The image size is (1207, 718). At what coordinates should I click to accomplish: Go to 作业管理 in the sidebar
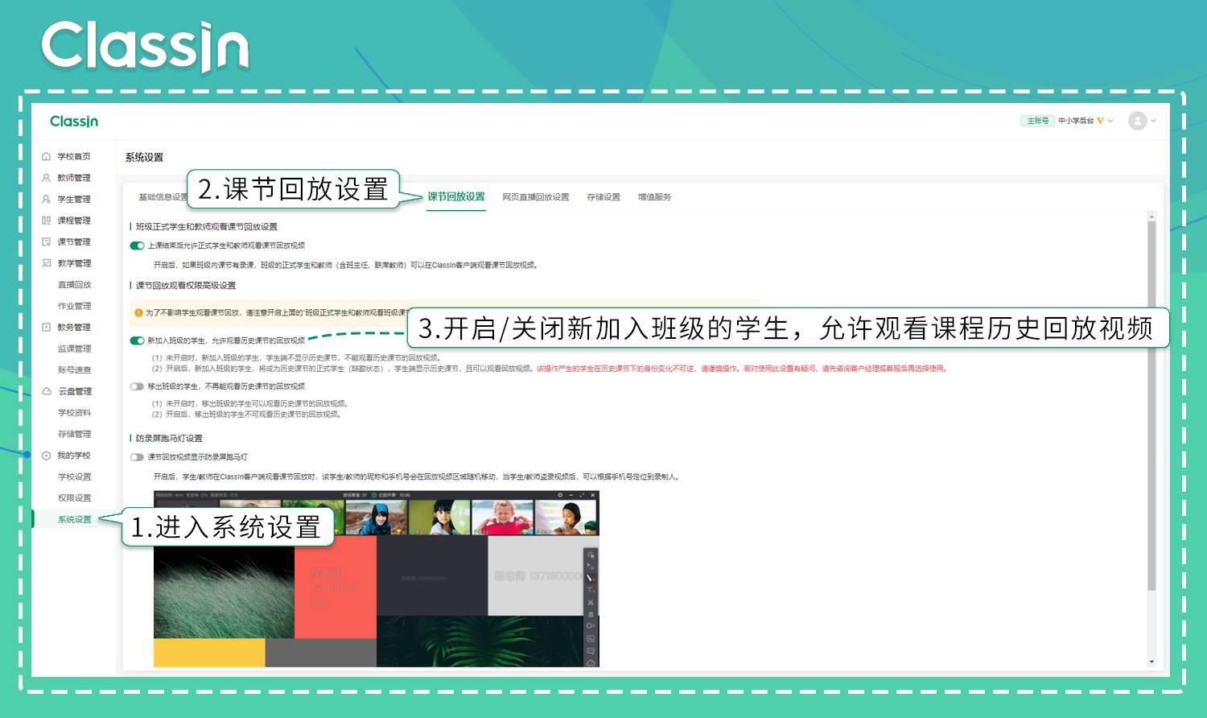pos(74,306)
